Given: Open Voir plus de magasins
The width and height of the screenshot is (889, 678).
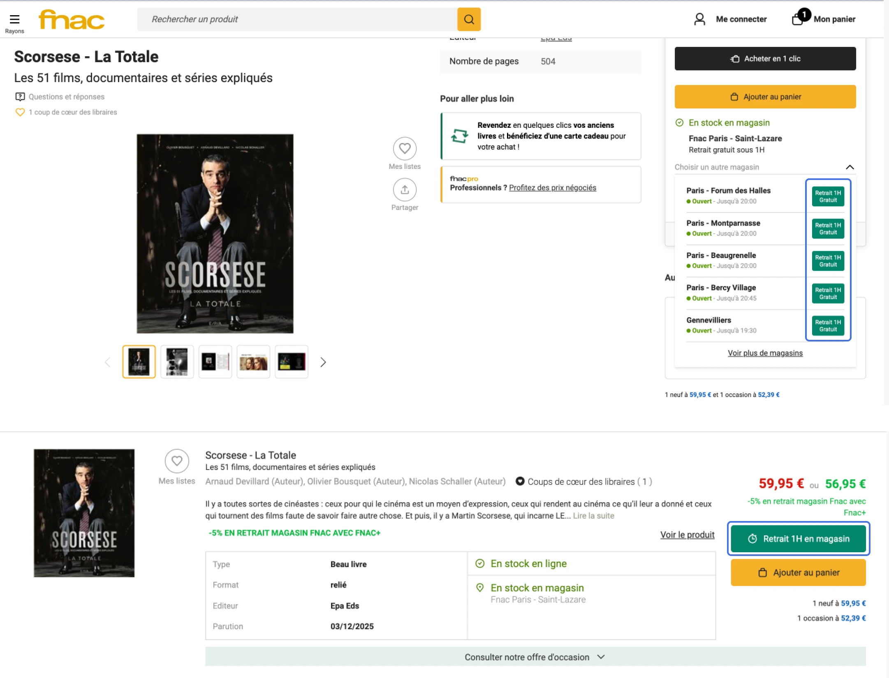Looking at the screenshot, I should (x=764, y=353).
